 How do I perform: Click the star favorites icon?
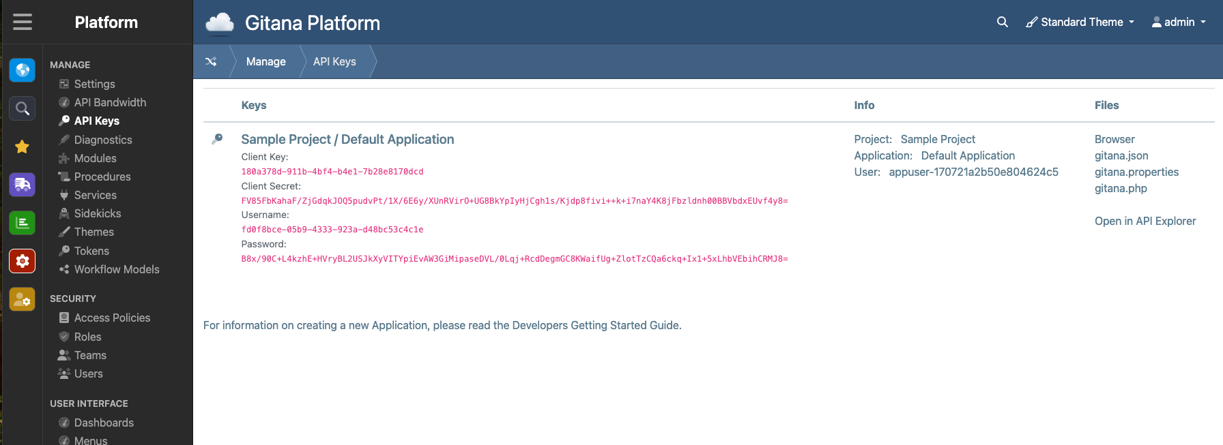pyautogui.click(x=23, y=147)
